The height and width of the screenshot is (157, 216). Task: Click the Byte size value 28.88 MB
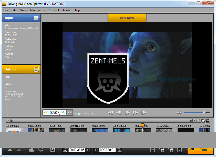(9, 43)
